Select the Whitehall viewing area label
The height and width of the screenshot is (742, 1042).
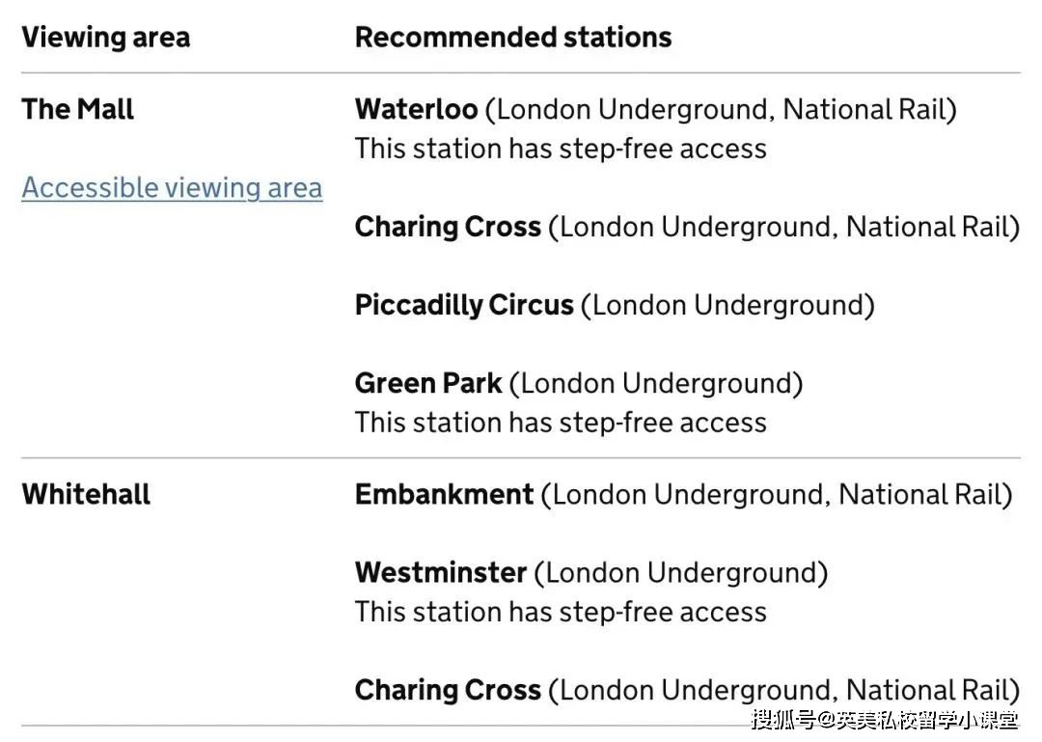click(x=86, y=494)
